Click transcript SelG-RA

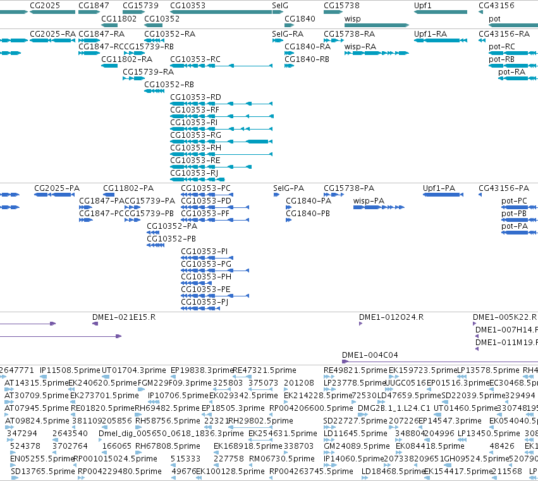278,40
